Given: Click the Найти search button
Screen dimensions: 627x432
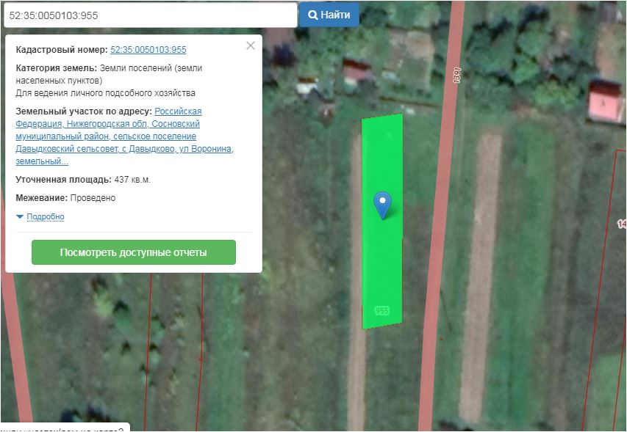Looking at the screenshot, I should click(329, 15).
